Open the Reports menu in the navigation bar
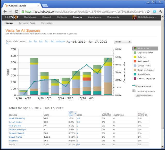The width and height of the screenshot is (165, 150). coord(77,17)
